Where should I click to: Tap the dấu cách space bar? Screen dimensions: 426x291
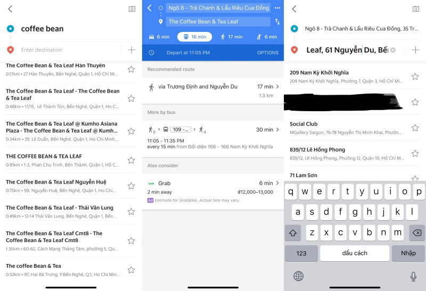355,253
